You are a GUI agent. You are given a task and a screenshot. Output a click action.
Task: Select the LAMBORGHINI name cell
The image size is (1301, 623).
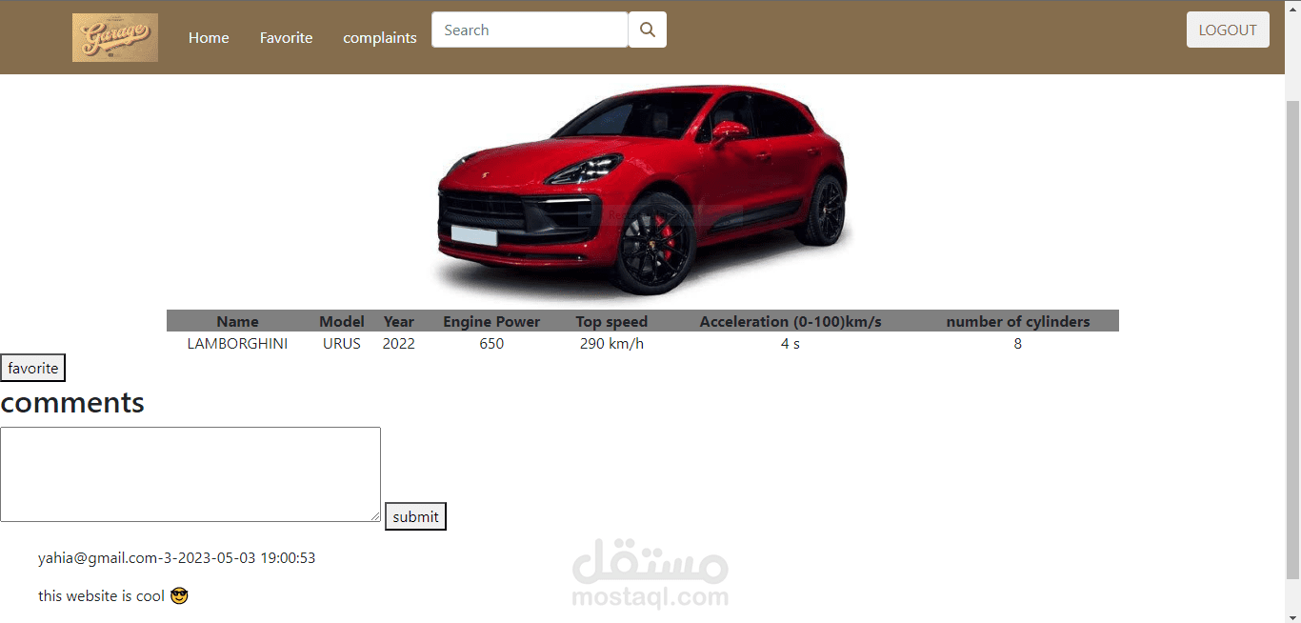pyautogui.click(x=237, y=344)
